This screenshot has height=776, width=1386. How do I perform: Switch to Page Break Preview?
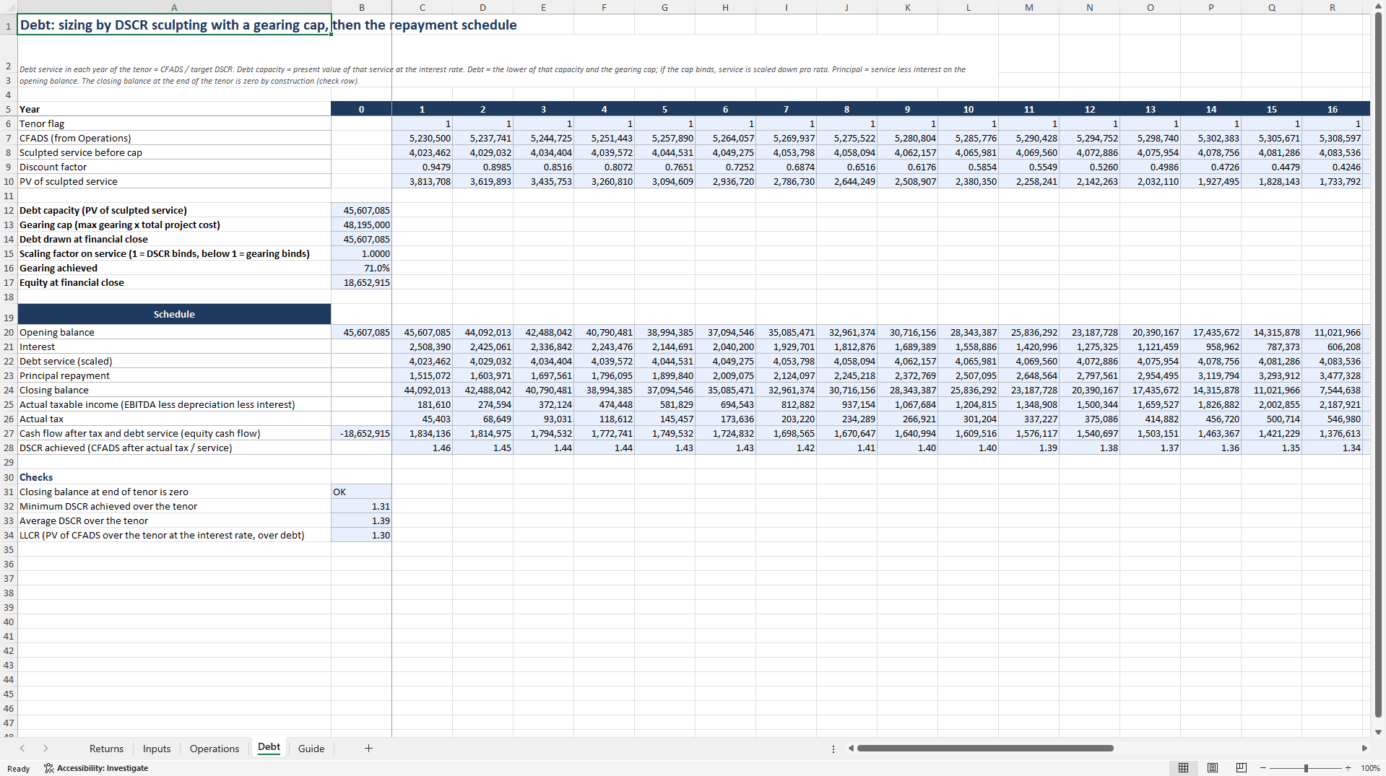[1242, 768]
